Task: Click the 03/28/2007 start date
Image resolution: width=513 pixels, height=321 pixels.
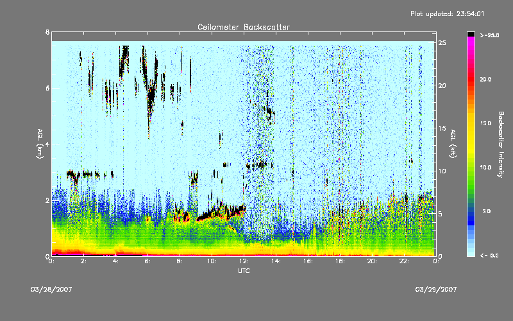Action: [x=51, y=290]
